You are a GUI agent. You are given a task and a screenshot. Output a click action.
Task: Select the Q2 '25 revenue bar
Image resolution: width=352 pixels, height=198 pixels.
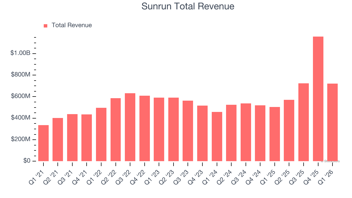pyautogui.click(x=289, y=130)
